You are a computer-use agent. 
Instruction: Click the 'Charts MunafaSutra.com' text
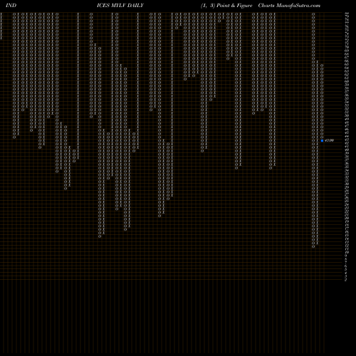(x=289, y=6)
